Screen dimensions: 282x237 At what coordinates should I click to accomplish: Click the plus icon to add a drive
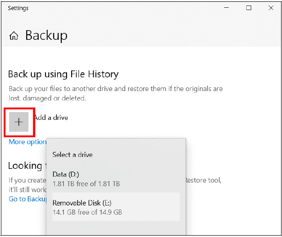[19, 122]
